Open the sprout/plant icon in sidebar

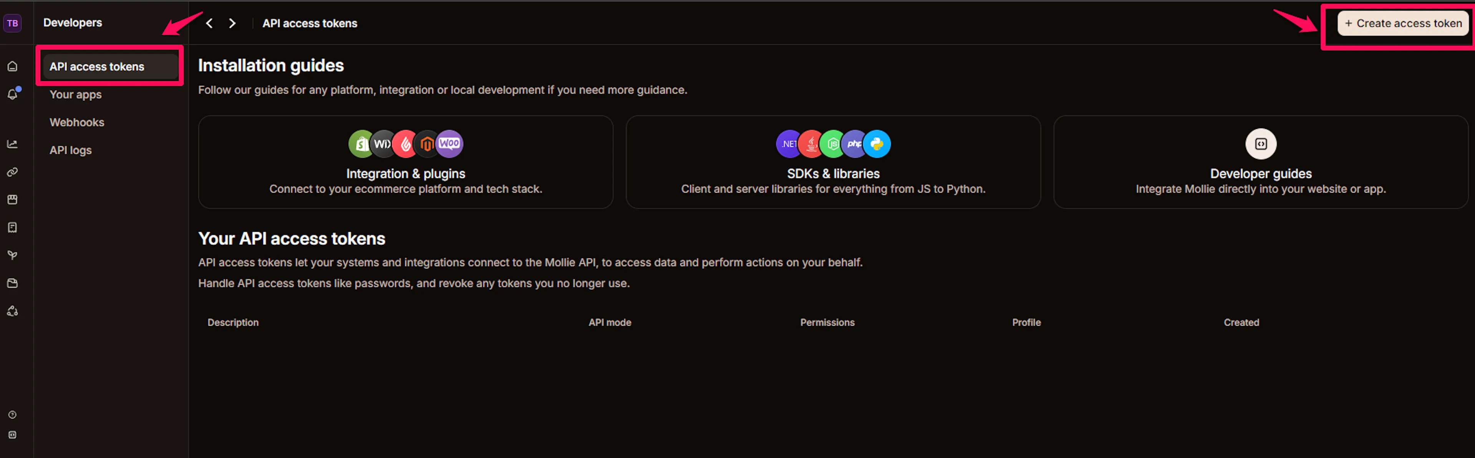pyautogui.click(x=13, y=255)
